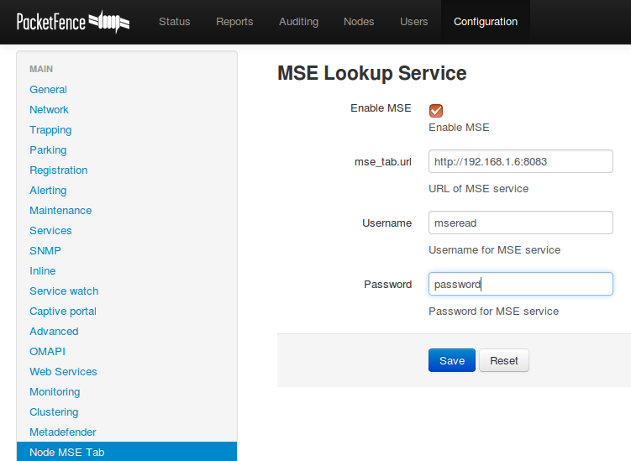The width and height of the screenshot is (631, 461).
Task: Open Registration settings
Action: click(x=59, y=170)
